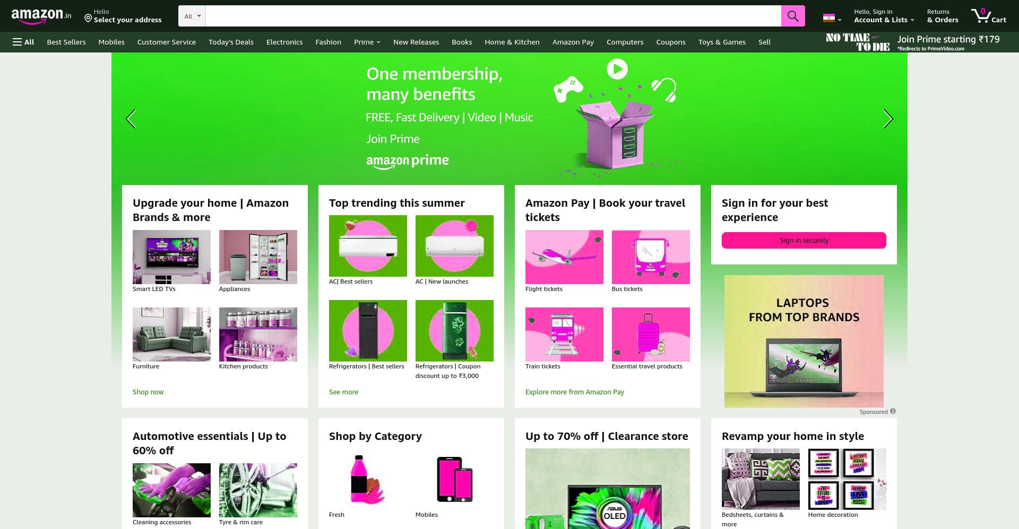This screenshot has height=529, width=1019.
Task: Open Bedsheets, curtains & more thumbnail
Action: [761, 479]
